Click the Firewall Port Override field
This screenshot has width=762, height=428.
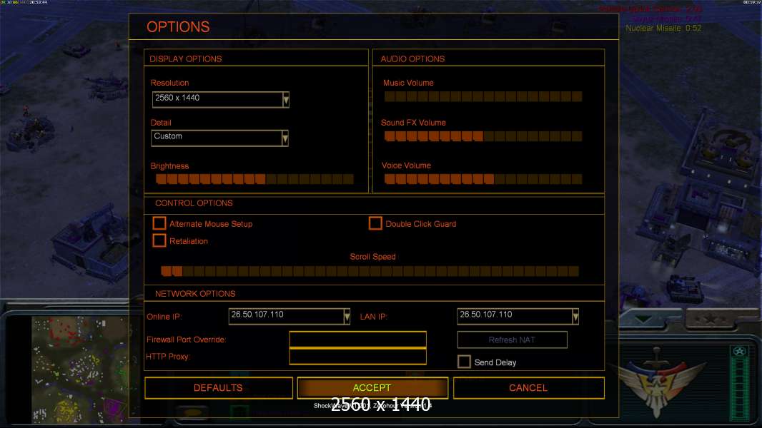coord(357,340)
